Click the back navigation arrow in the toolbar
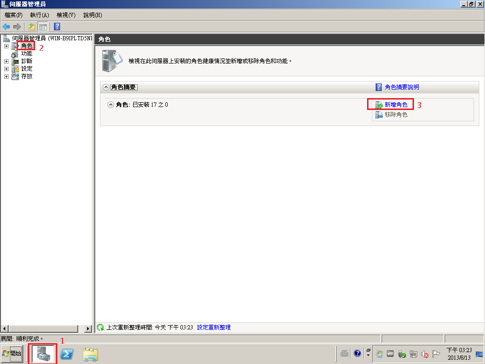The width and height of the screenshot is (485, 364). [6, 27]
